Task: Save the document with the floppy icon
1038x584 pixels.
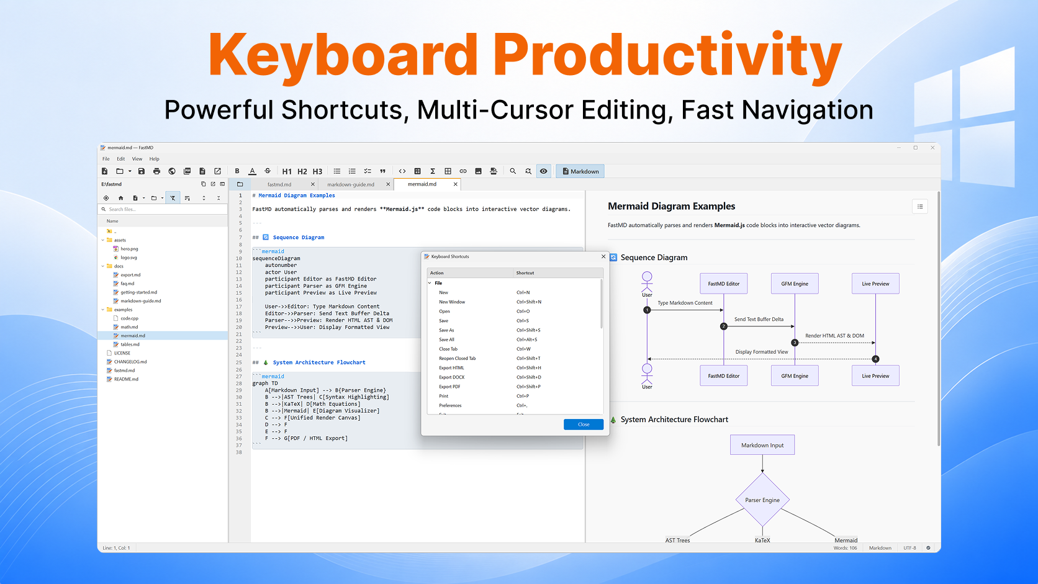Action: (142, 171)
